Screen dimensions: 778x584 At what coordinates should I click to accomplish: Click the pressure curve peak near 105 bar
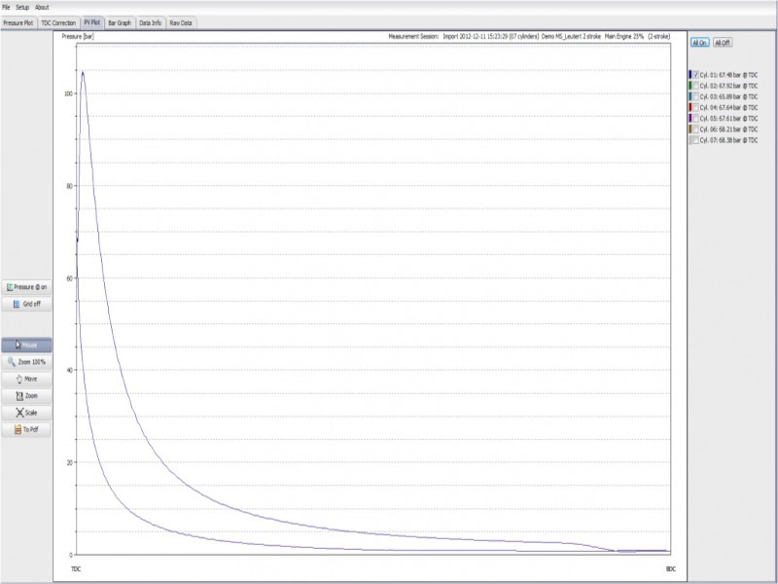click(x=83, y=72)
